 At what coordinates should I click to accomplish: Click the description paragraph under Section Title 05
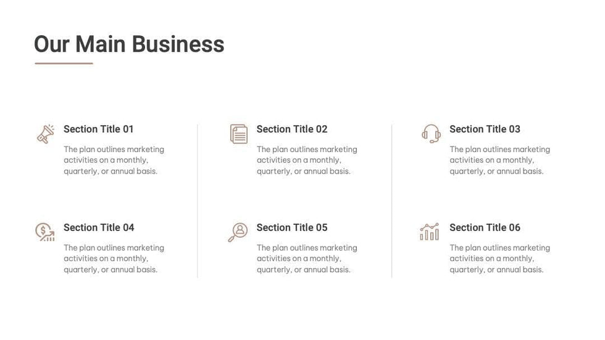(x=307, y=259)
